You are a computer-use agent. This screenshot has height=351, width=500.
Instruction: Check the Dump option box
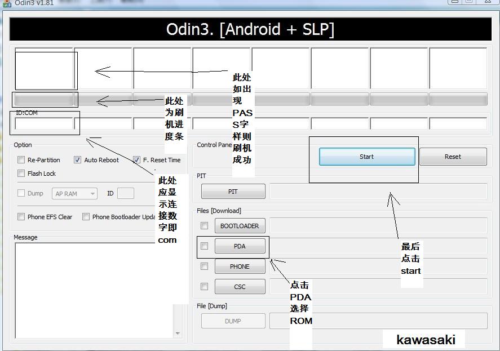click(x=21, y=193)
